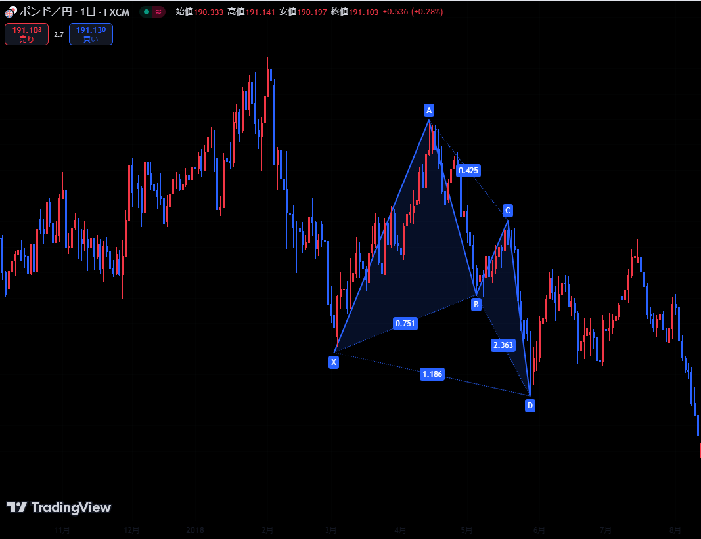Select pattern point B marker

(x=476, y=304)
